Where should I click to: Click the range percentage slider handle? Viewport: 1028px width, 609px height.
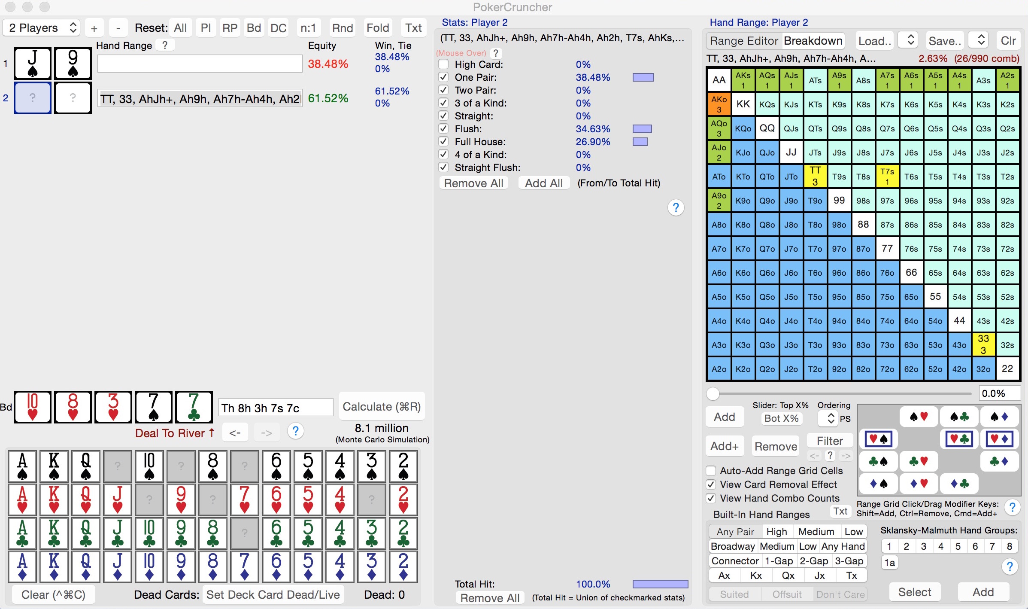tap(713, 394)
